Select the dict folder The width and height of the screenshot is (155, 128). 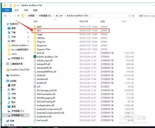[x=39, y=30]
